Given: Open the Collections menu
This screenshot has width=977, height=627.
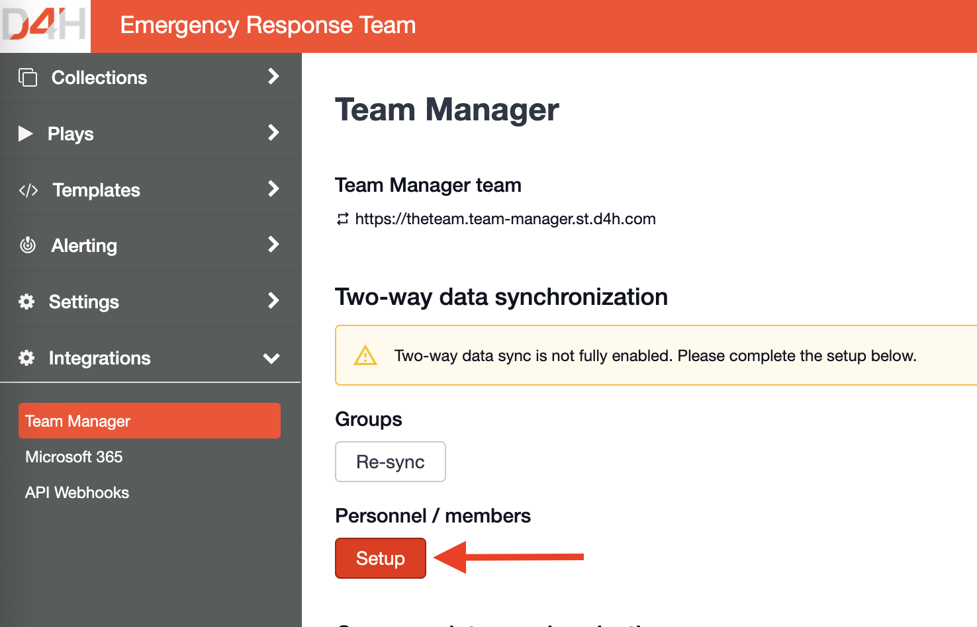Looking at the screenshot, I should [150, 77].
